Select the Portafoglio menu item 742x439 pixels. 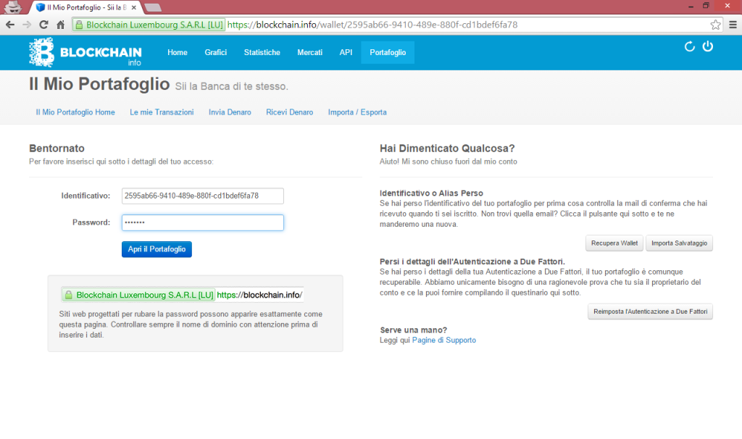[388, 52]
